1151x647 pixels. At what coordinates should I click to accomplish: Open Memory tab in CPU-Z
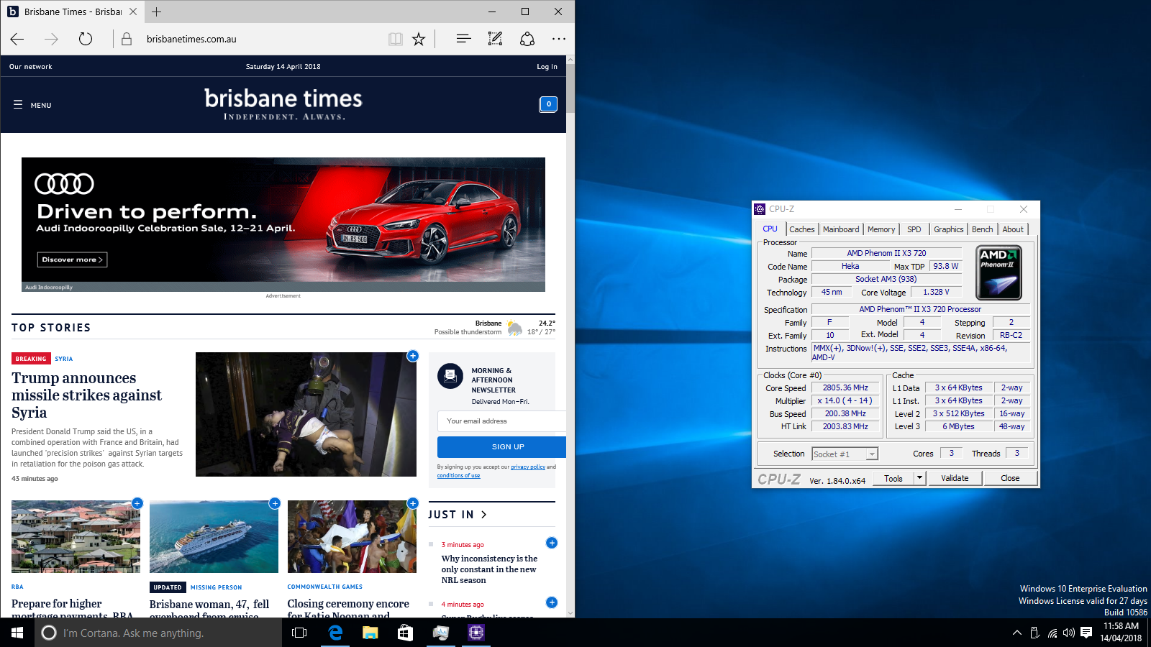coord(881,229)
